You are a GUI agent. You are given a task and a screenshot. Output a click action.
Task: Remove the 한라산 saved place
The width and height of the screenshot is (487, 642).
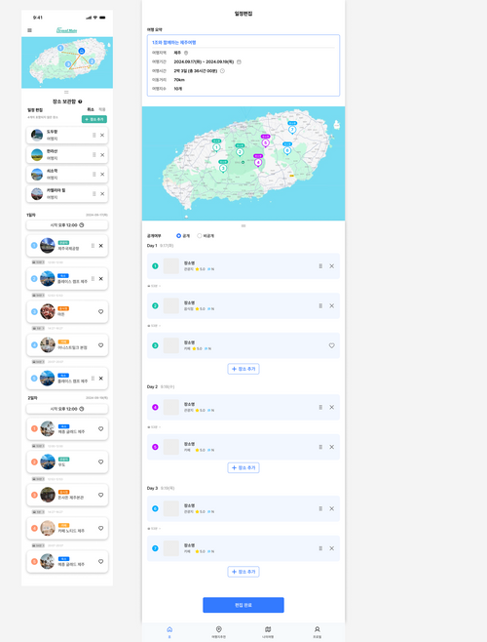coord(102,155)
